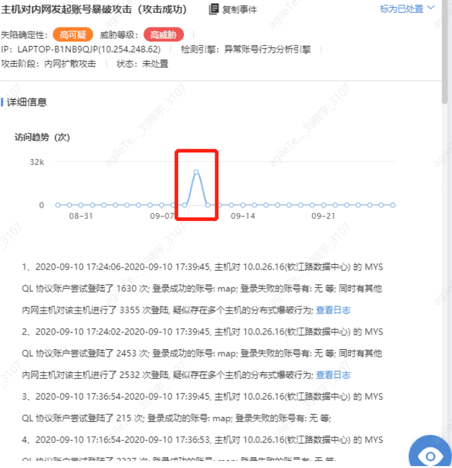The image size is (452, 468).
Task: Click the 复制事件 label
Action: point(239,10)
